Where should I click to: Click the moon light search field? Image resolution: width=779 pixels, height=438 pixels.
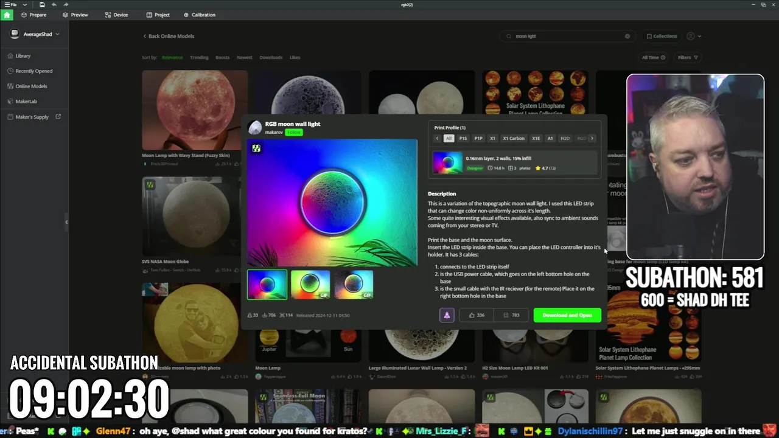coord(568,36)
